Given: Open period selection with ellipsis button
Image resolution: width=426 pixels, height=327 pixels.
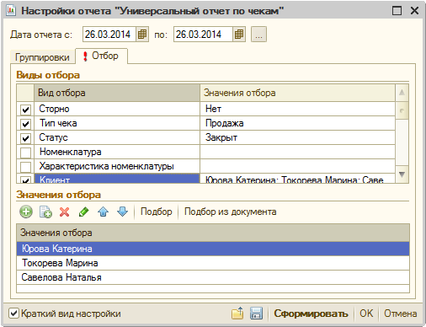Looking at the screenshot, I should tap(258, 35).
